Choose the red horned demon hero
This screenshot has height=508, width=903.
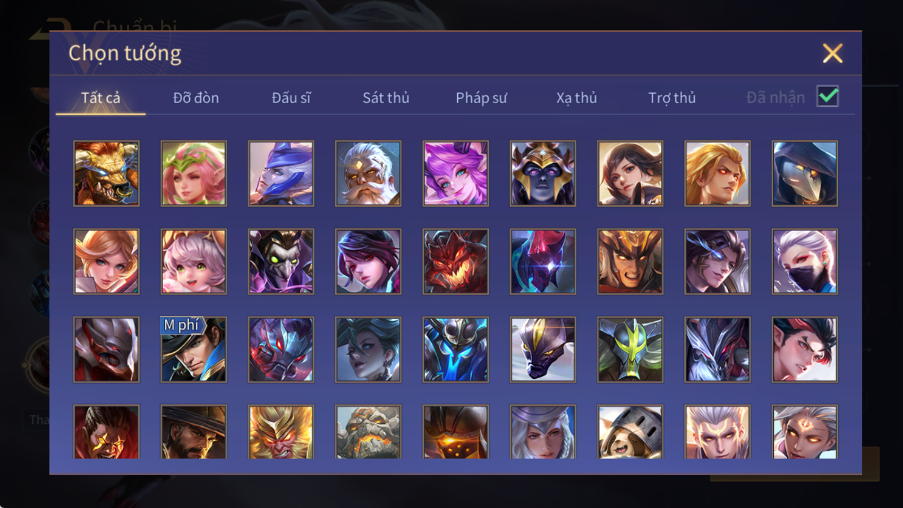(x=455, y=261)
